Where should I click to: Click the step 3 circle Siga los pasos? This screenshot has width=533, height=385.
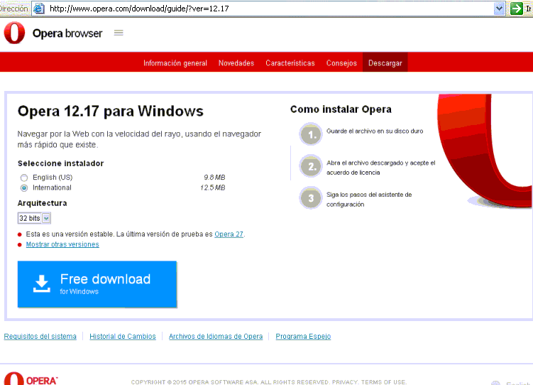click(311, 197)
